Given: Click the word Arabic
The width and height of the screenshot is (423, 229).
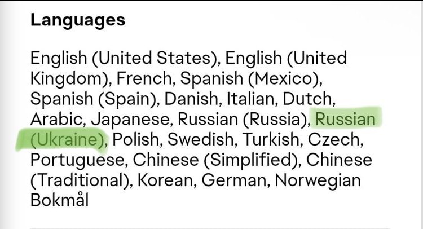Looking at the screenshot, I should (x=56, y=119).
